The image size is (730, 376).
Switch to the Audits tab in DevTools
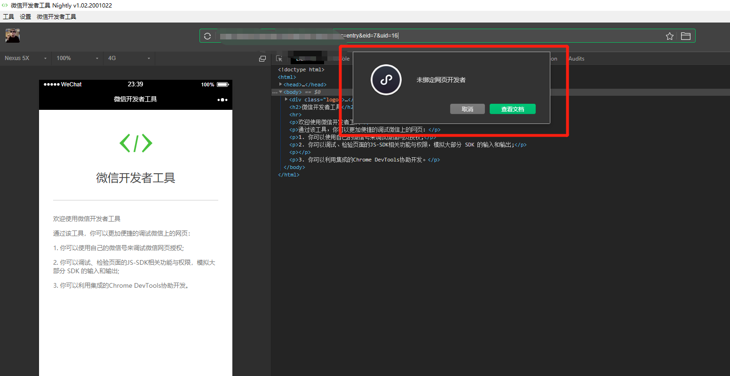click(x=576, y=59)
